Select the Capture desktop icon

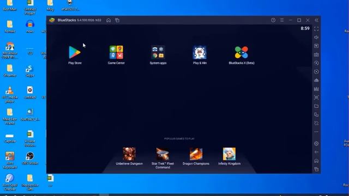(x=10, y=138)
